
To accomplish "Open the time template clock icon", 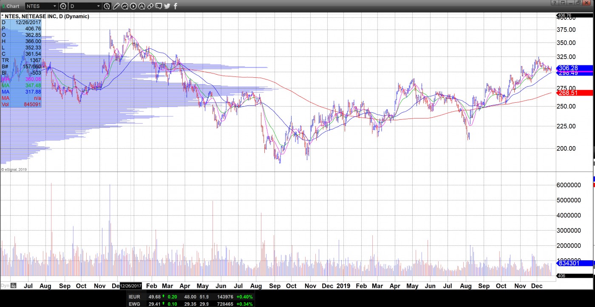I will coord(107,6).
